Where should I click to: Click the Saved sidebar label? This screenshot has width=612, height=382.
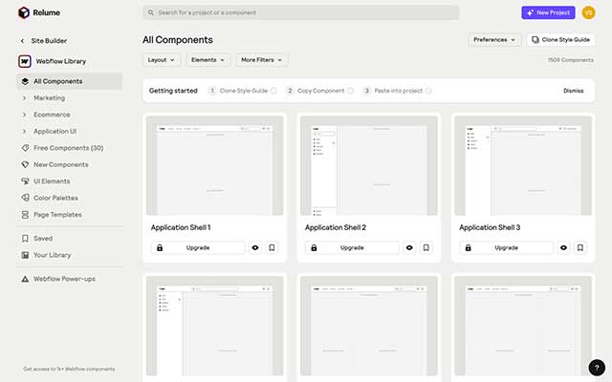pyautogui.click(x=43, y=238)
